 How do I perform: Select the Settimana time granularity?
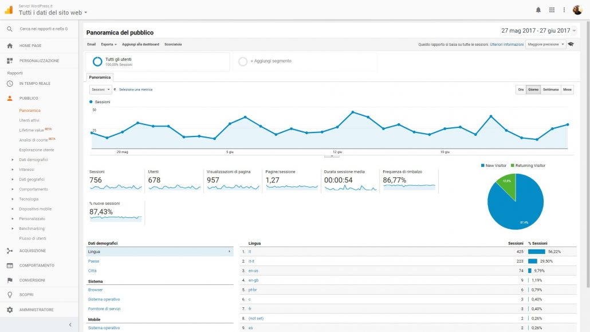[x=550, y=89]
